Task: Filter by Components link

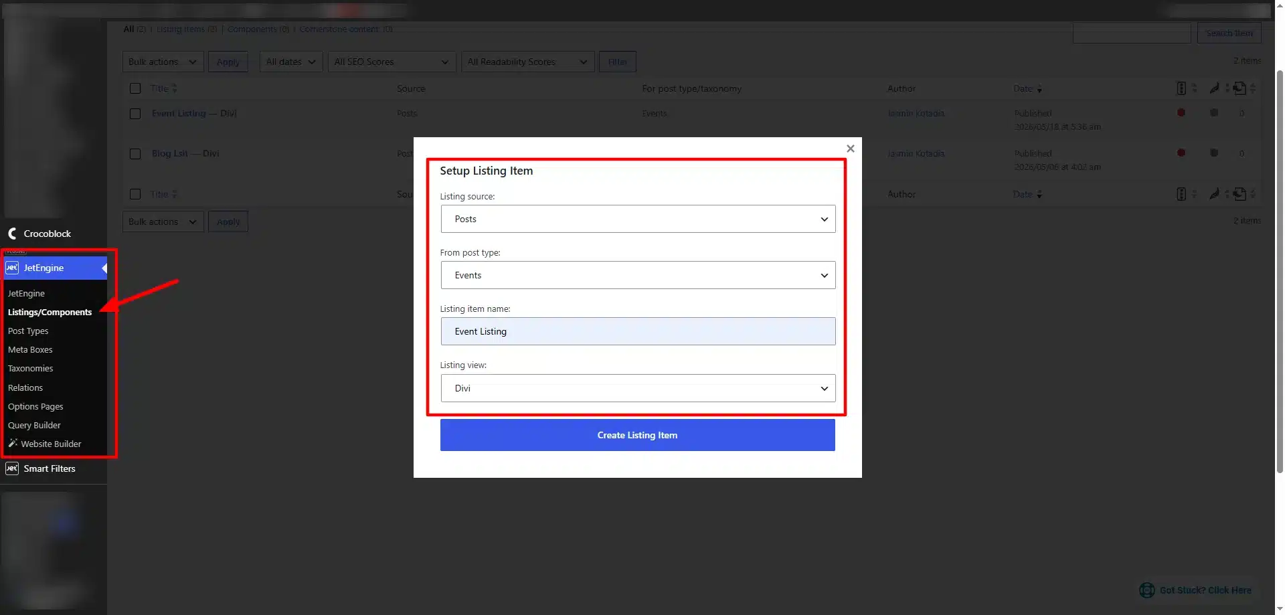Action: pyautogui.click(x=252, y=29)
